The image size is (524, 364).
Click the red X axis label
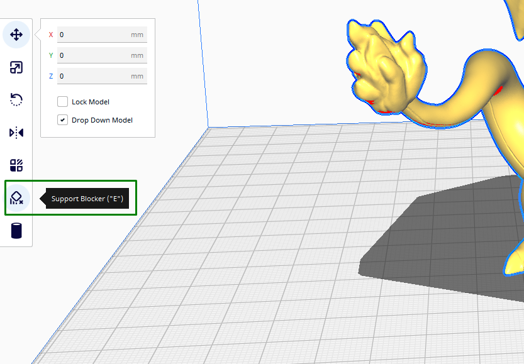(x=50, y=35)
